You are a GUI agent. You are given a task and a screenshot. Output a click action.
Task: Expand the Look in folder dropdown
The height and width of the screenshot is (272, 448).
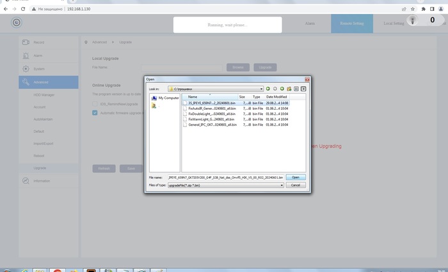click(261, 89)
